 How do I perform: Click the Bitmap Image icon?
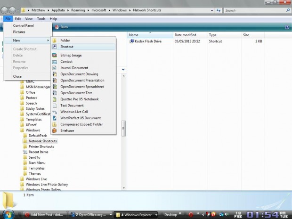pyautogui.click(x=55, y=56)
